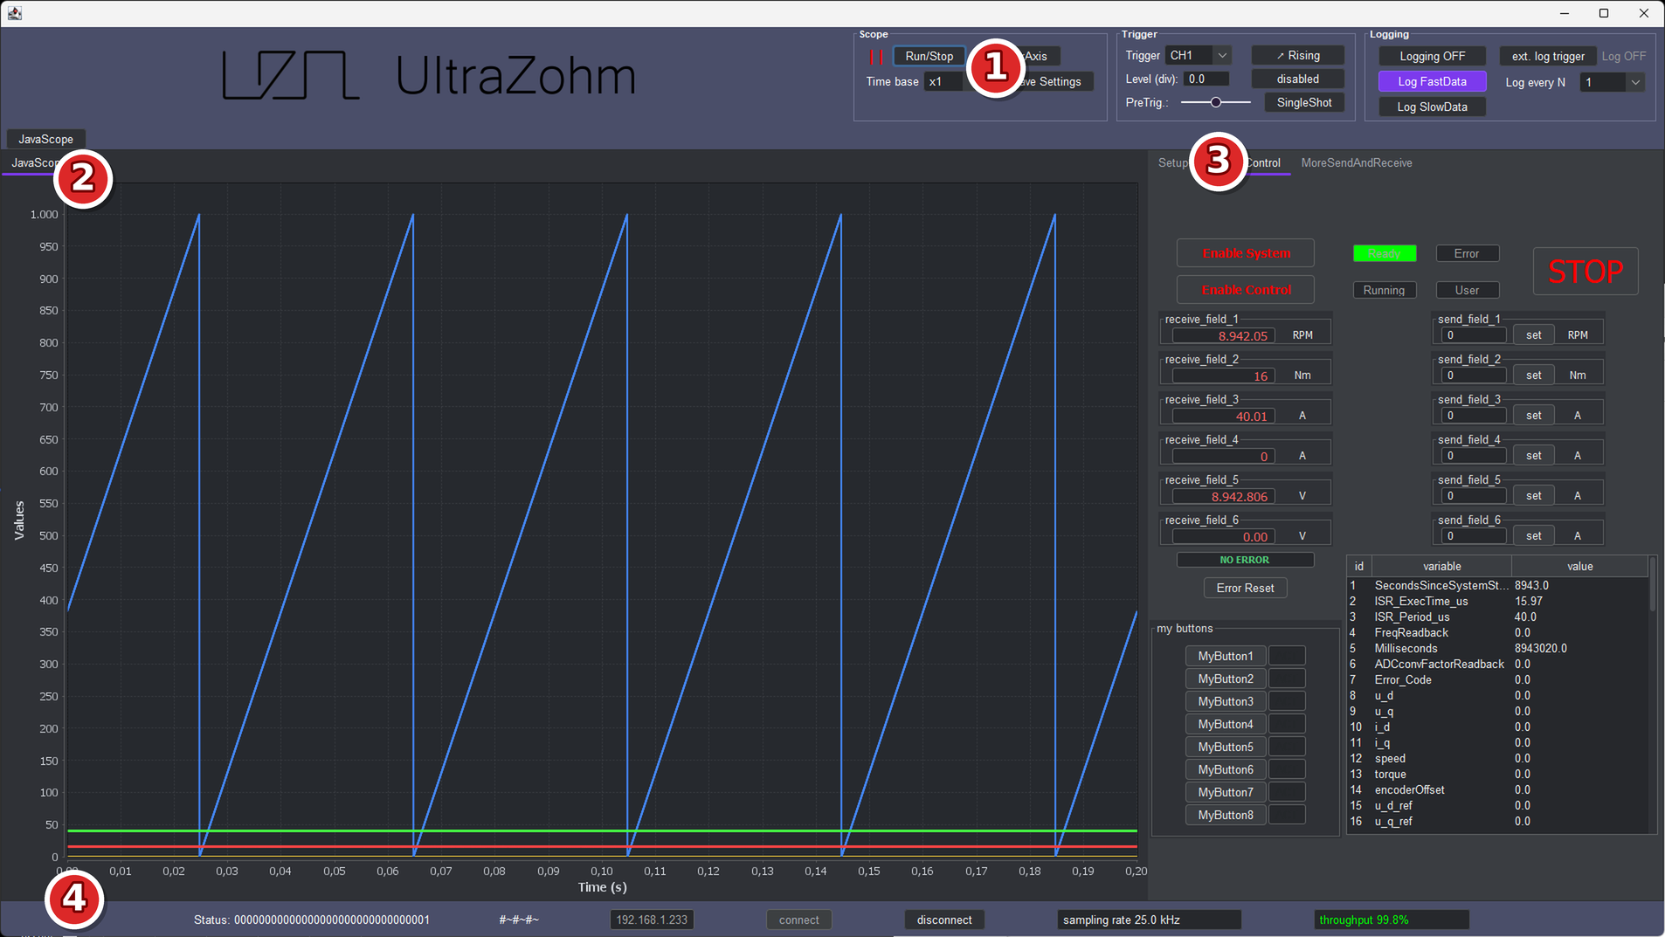This screenshot has width=1665, height=937.
Task: Click the red pause indicator beside Run/Stop
Action: [x=876, y=57]
